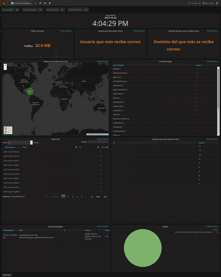
Task: Star the Correo Entrante dashboard
Action: point(36,3)
